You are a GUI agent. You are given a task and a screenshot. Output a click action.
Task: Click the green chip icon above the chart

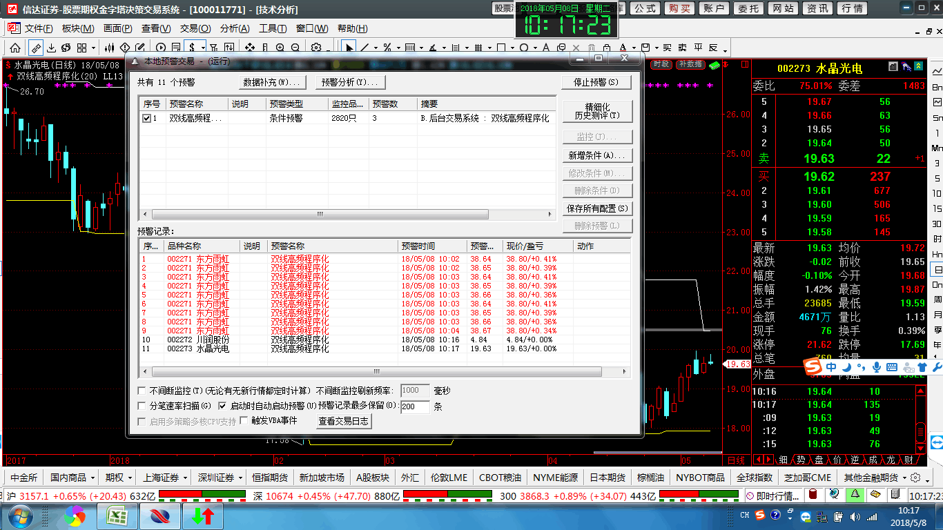(714, 64)
